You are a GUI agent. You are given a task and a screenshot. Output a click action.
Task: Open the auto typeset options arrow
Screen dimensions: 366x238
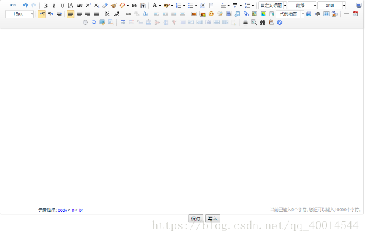127,6
